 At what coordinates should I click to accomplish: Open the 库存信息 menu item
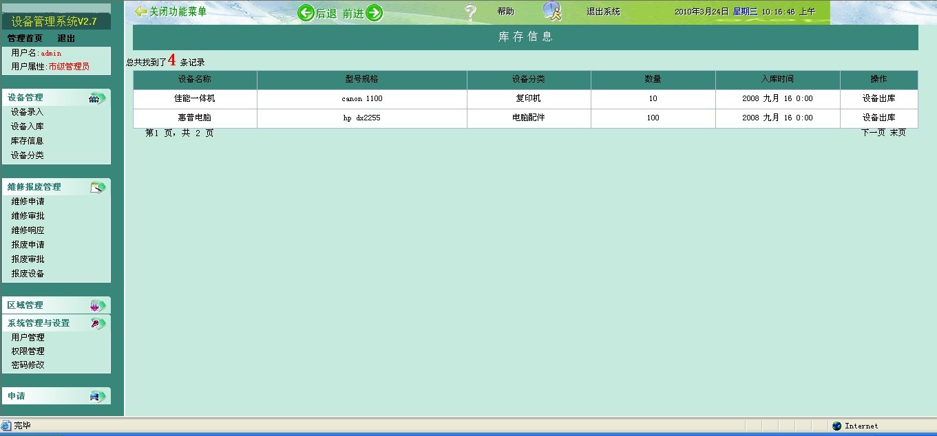28,141
